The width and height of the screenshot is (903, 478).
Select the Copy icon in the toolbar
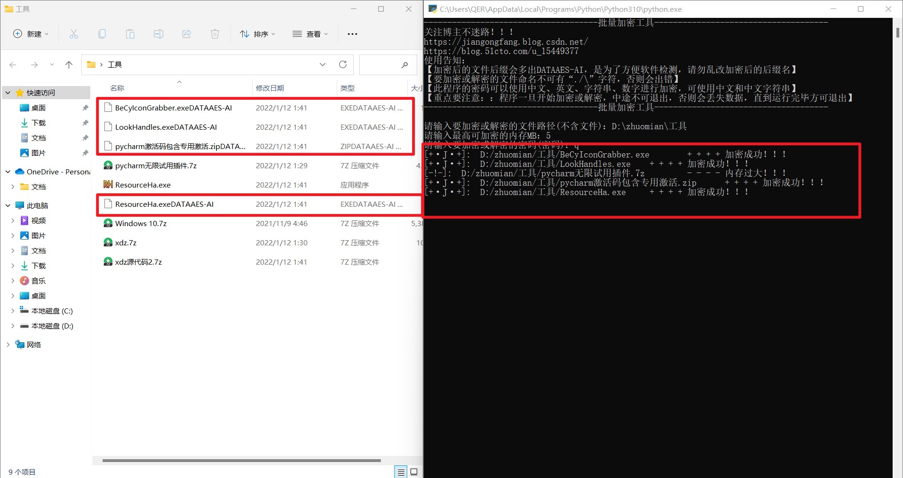point(102,33)
